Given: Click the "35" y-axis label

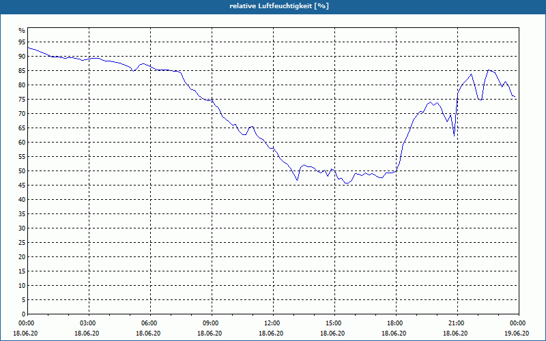Looking at the screenshot, I should pyautogui.click(x=22, y=214).
